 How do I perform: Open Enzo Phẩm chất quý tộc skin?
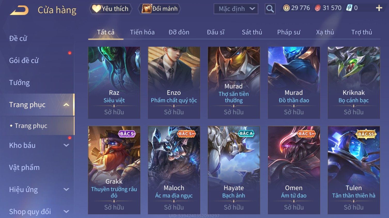(174, 82)
